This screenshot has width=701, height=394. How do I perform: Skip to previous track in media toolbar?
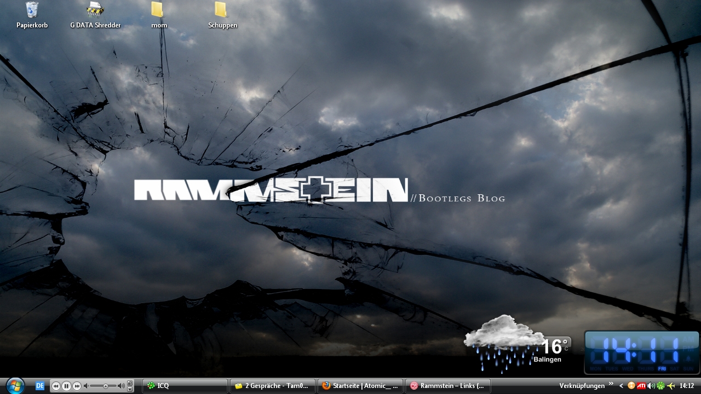coord(56,386)
